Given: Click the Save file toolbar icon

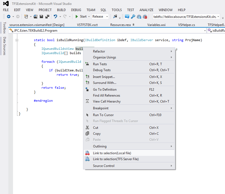Looking at the screenshot, I should (x=41, y=17).
